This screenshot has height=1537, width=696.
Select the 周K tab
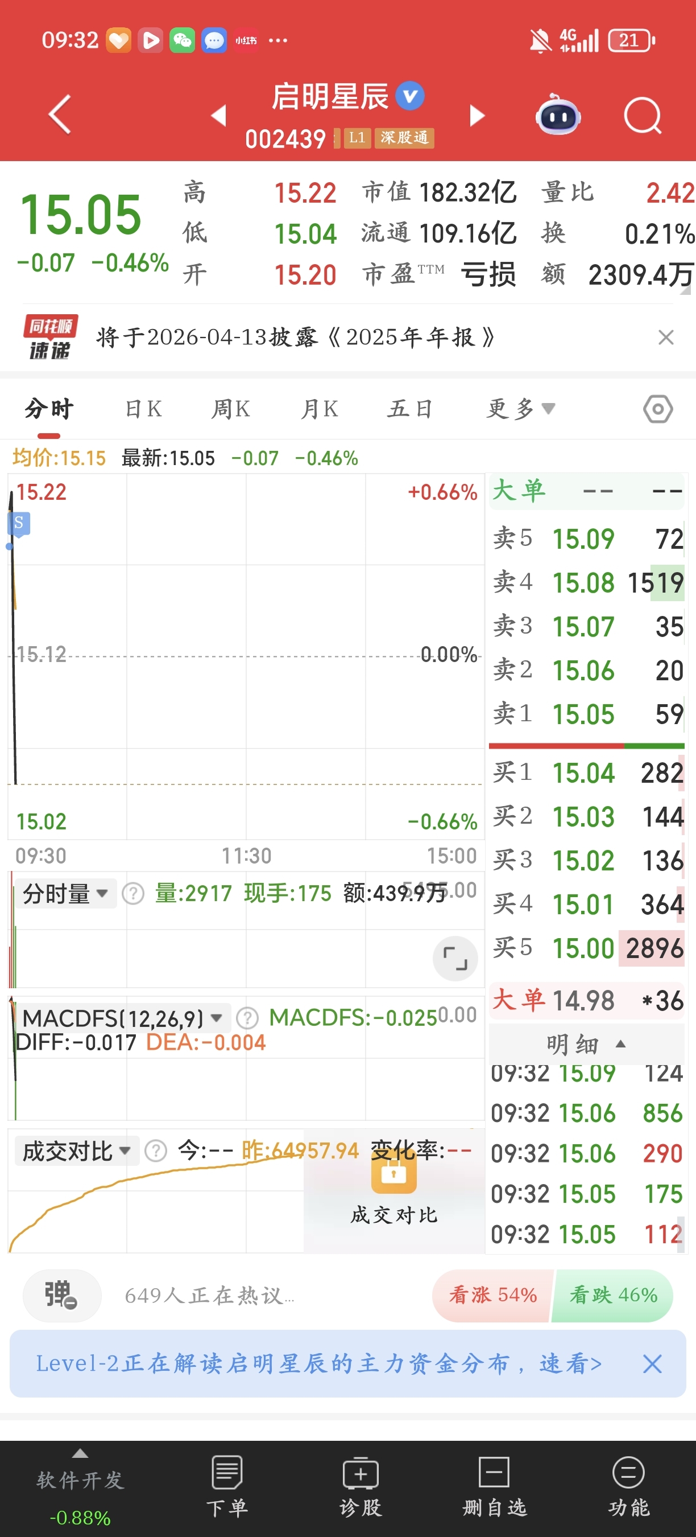click(x=231, y=409)
